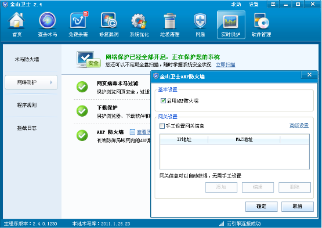Click 确定 button in ARP dialog
This screenshot has height=228, width=322.
click(262, 207)
